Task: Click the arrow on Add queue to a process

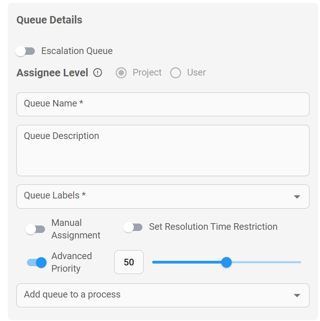Action: (x=297, y=296)
